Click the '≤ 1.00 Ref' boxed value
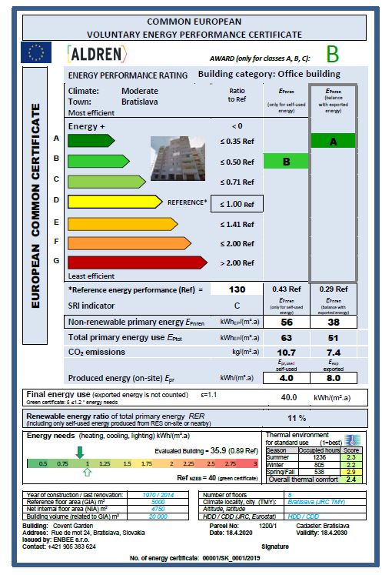 237,204
